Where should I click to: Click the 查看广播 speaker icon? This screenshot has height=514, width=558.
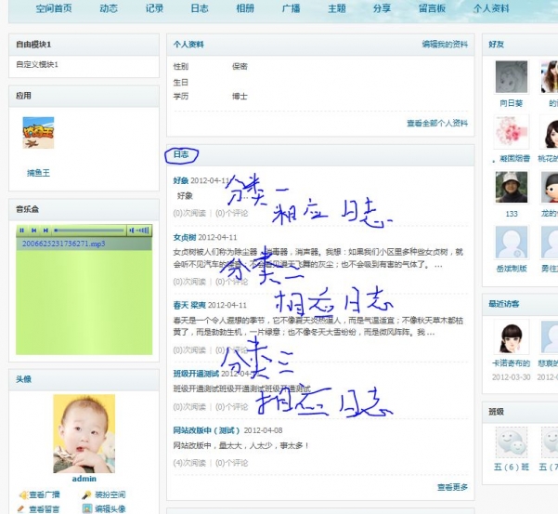[23, 494]
